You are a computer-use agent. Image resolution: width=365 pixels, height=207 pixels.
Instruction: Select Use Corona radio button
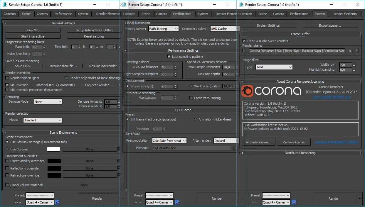(x=7, y=149)
